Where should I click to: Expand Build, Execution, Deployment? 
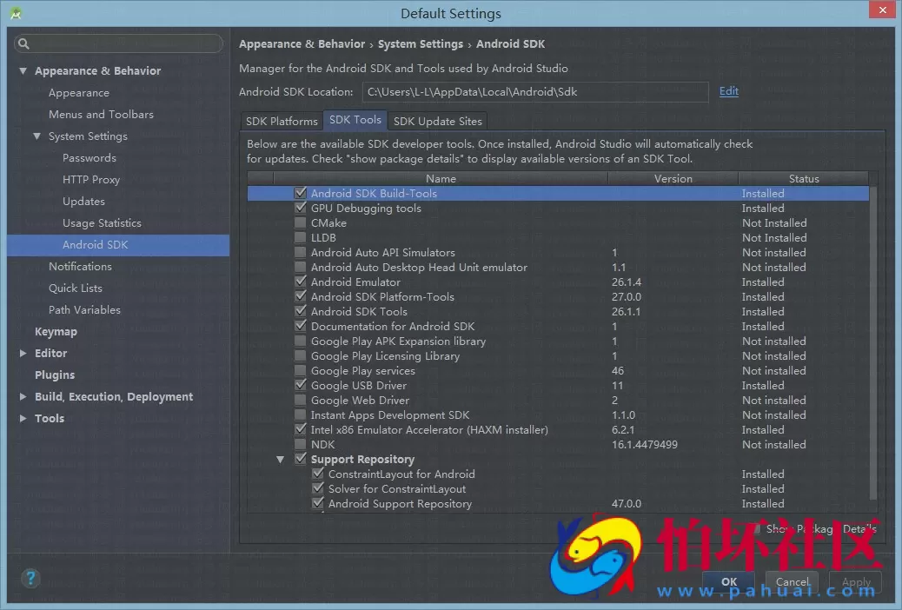point(23,396)
